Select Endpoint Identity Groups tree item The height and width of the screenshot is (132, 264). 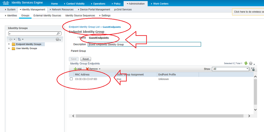point(29,44)
